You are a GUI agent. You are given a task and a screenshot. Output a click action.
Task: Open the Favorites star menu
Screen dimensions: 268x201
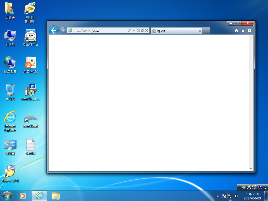243,30
